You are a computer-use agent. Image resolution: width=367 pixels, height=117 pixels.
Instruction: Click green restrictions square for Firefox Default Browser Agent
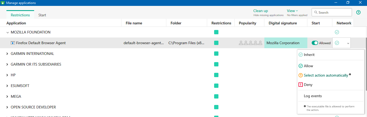pos(216,43)
